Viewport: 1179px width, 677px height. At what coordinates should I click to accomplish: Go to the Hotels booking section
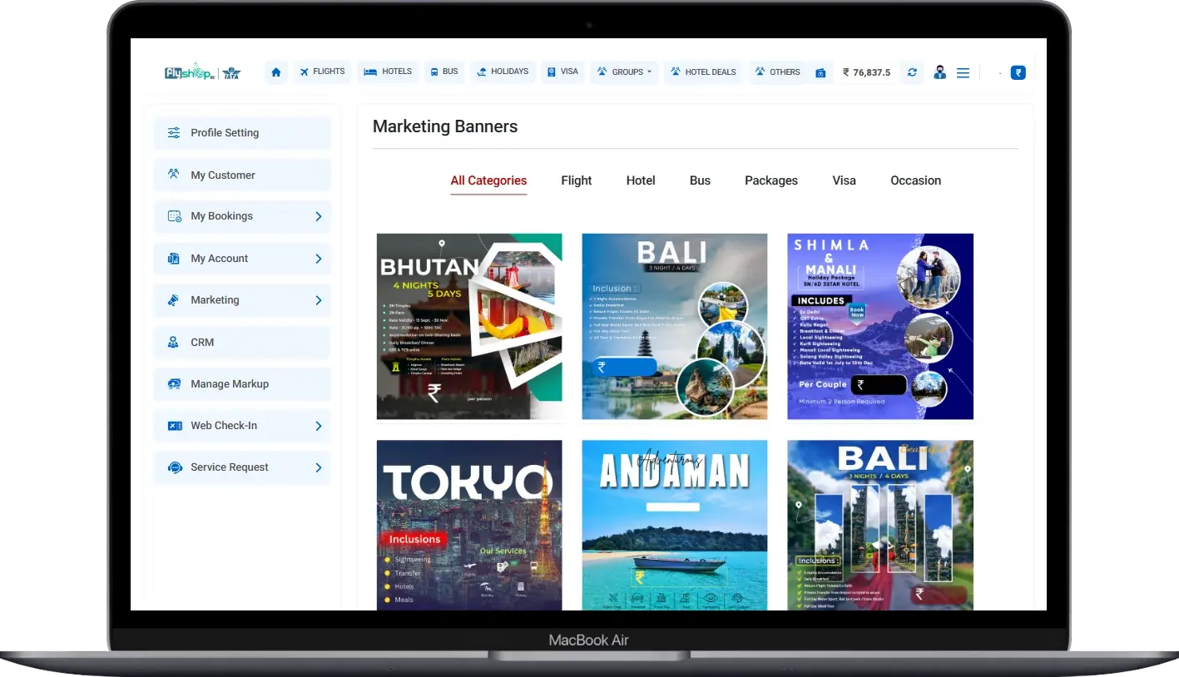[x=388, y=72]
